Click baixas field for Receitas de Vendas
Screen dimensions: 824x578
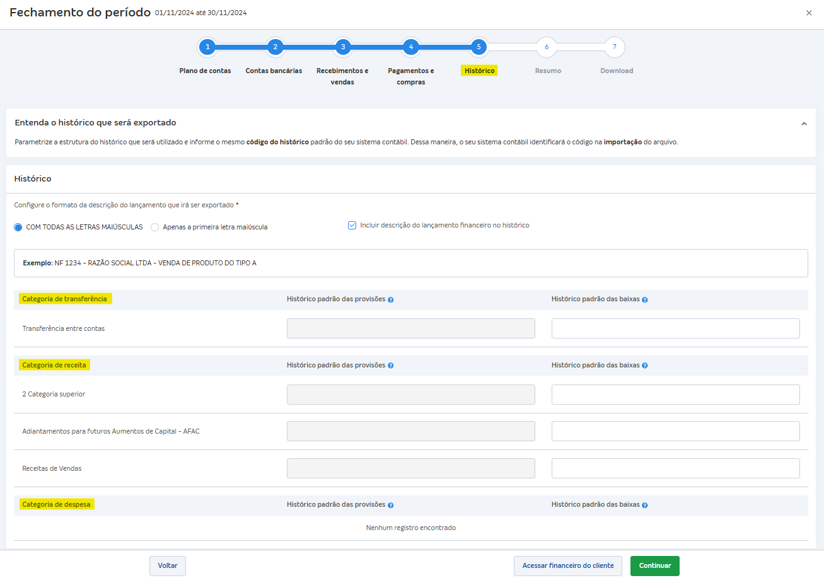coord(675,468)
